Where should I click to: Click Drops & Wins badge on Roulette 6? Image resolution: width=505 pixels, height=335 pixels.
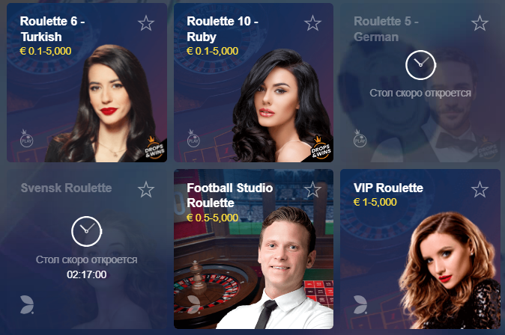pyautogui.click(x=155, y=149)
